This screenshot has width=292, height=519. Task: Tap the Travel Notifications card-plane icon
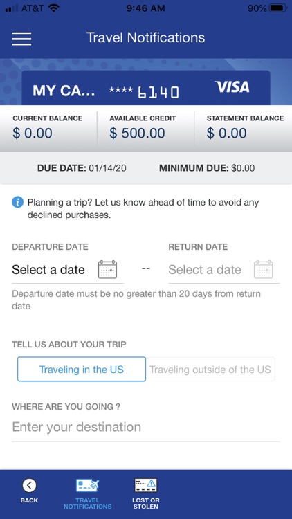88,486
